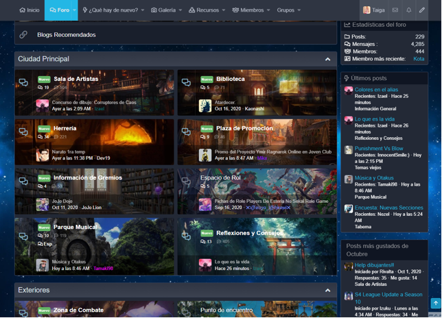Open Reflexiones y Consejos forum title
This screenshot has width=442, height=318.
click(249, 233)
